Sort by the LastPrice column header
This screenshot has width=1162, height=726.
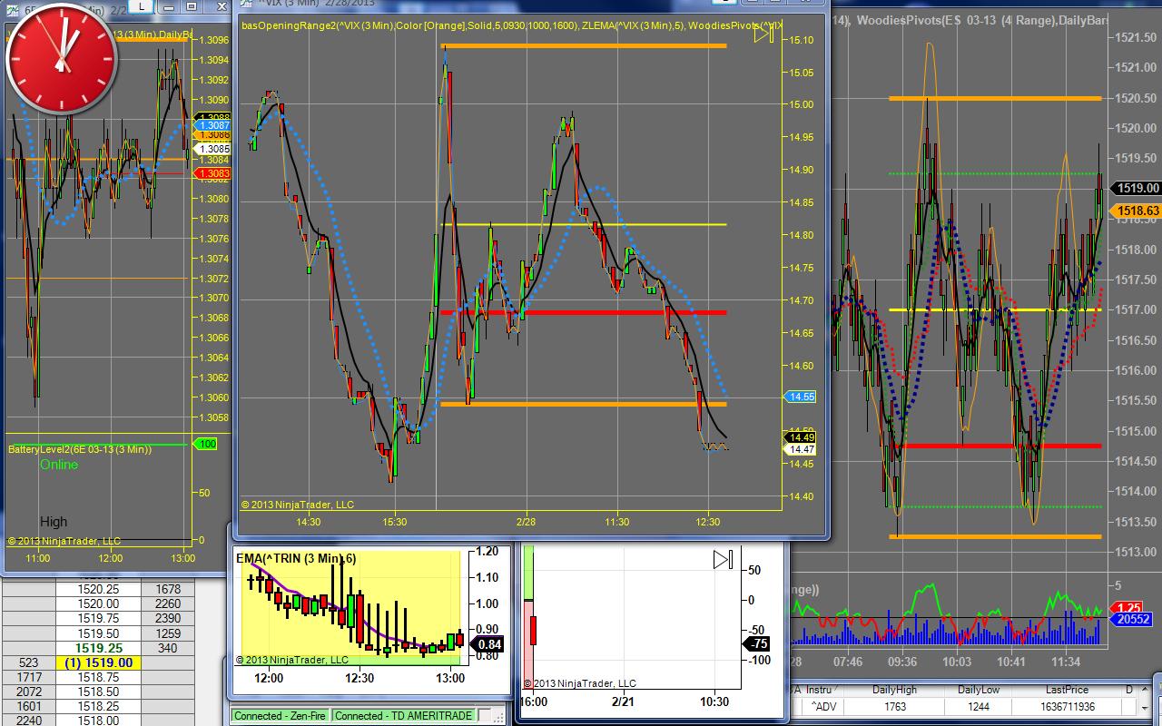1066,690
